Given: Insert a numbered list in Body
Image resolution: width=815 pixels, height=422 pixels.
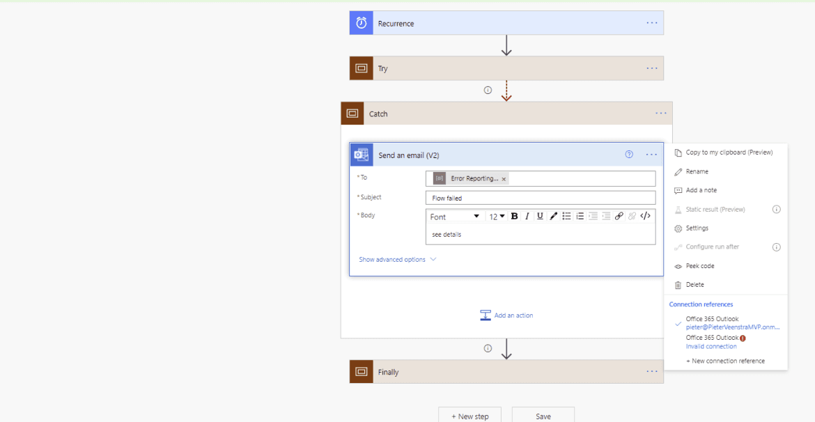Looking at the screenshot, I should click(580, 216).
